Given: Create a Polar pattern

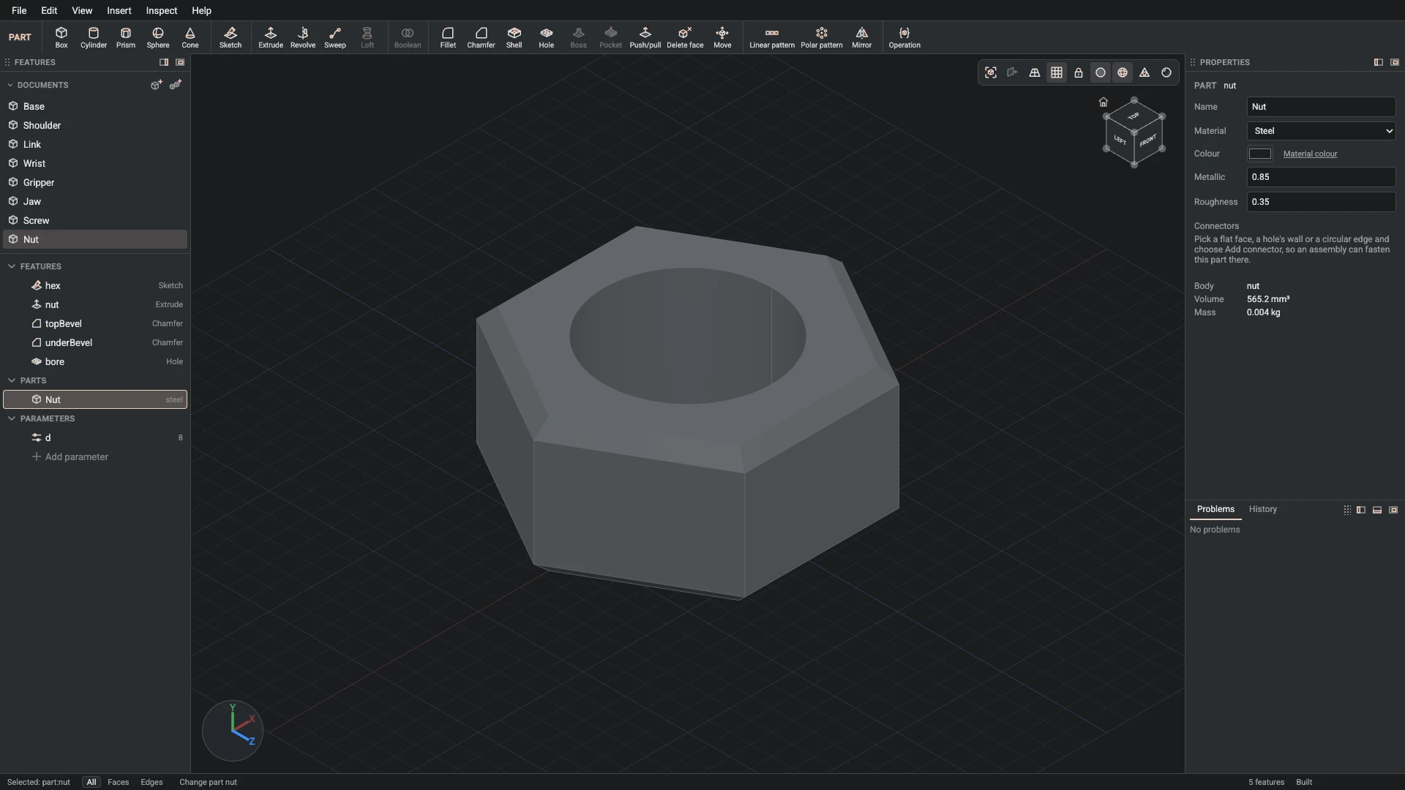Looking at the screenshot, I should [x=822, y=37].
